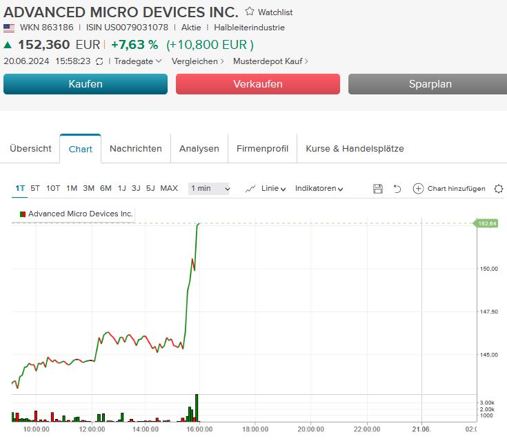
Task: Save the chart with disk icon
Action: click(x=377, y=189)
